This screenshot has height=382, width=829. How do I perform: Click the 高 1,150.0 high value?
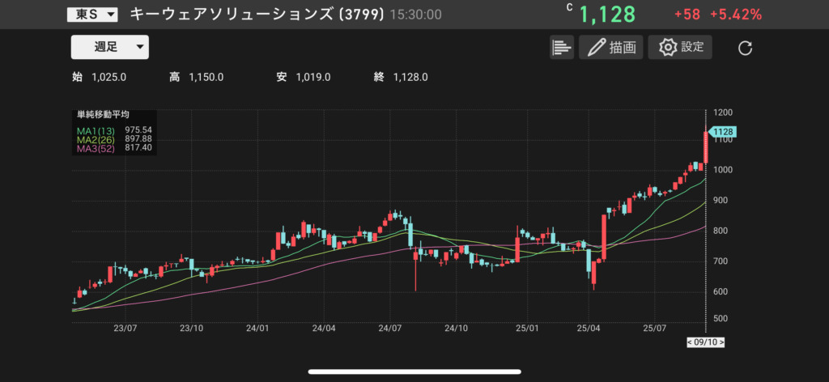point(196,77)
